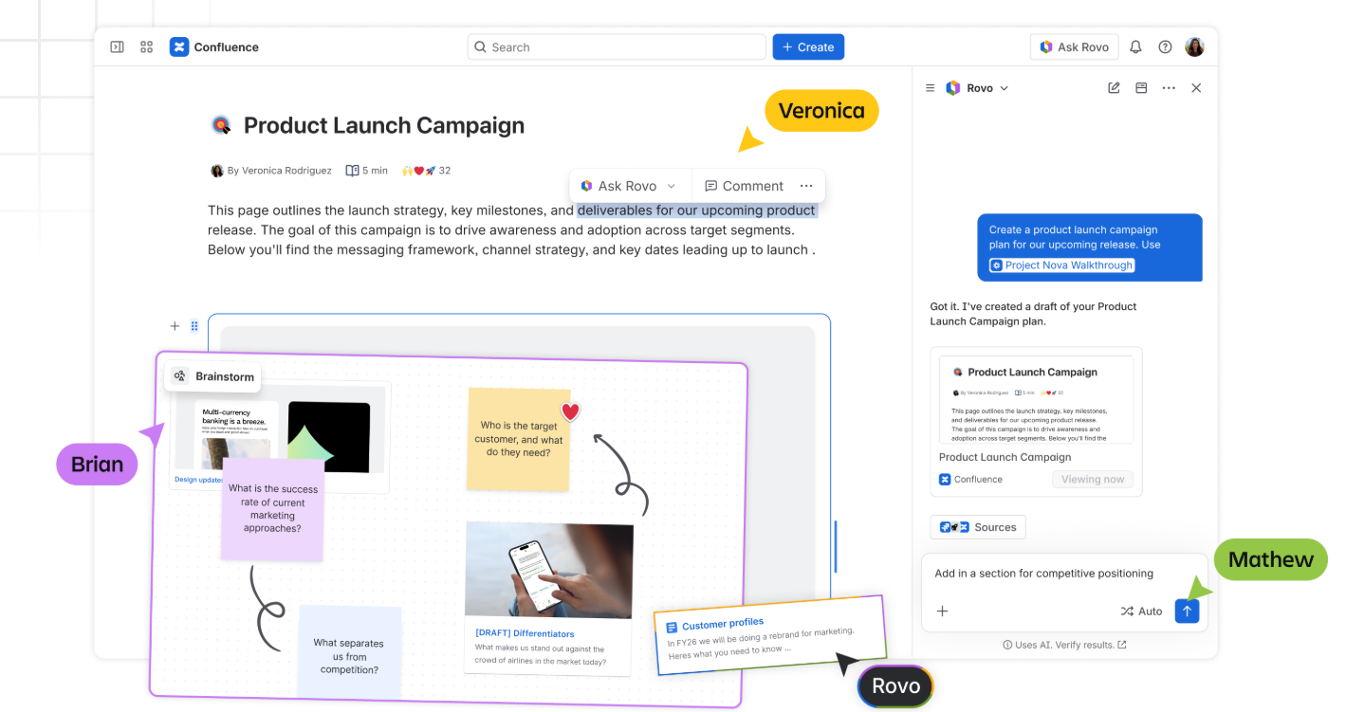1346x712 pixels.
Task: Open the notifications bell
Action: (x=1135, y=47)
